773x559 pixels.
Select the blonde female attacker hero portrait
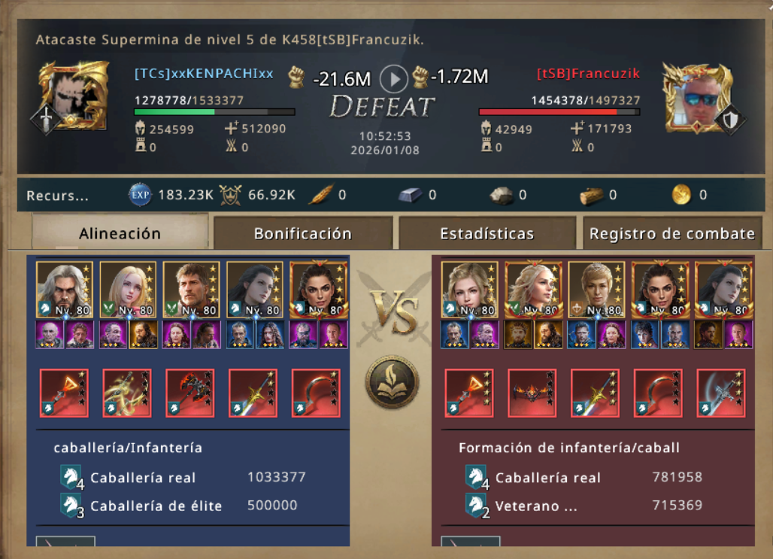click(128, 289)
